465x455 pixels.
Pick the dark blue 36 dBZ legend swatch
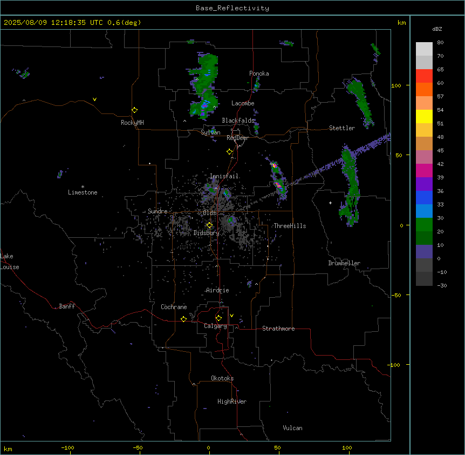pyautogui.click(x=424, y=197)
